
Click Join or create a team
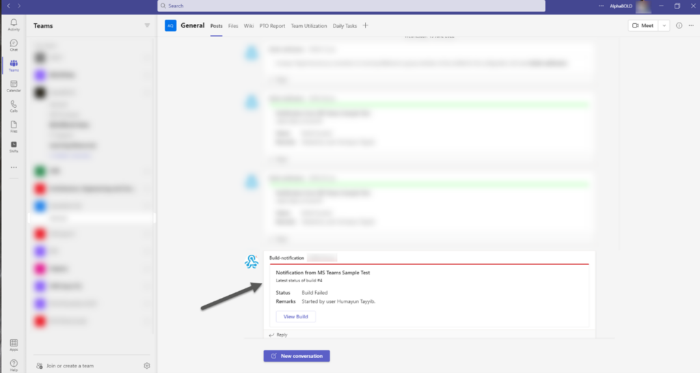point(68,365)
